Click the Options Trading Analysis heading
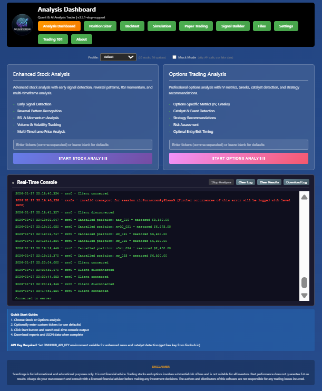This screenshot has width=322, height=391. (198, 74)
